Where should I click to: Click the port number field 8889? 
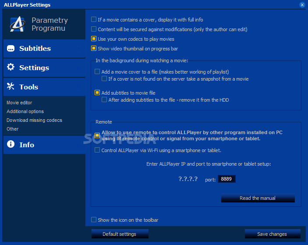click(x=227, y=179)
